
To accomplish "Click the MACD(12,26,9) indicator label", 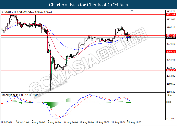I will (x=10, y=96).
